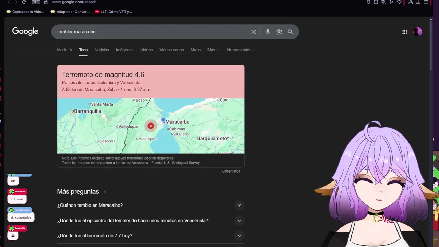Screen dimensions: 439x247
Task: Click the chat message 'Ni lo sentí'
Action: click(17, 199)
